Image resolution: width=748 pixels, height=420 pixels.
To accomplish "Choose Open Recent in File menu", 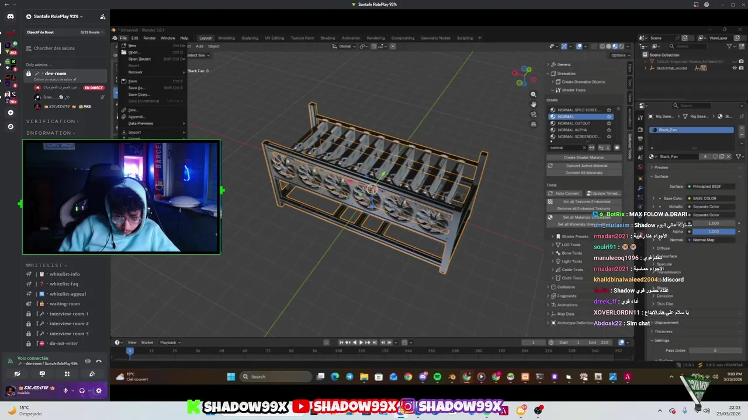I will point(153,59).
